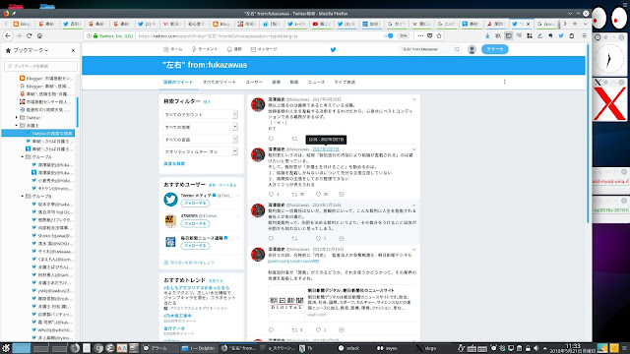Image resolution: width=630 pixels, height=354 pixels.
Task: Collapse the グループA bookmark folder
Action: [x=23, y=157]
